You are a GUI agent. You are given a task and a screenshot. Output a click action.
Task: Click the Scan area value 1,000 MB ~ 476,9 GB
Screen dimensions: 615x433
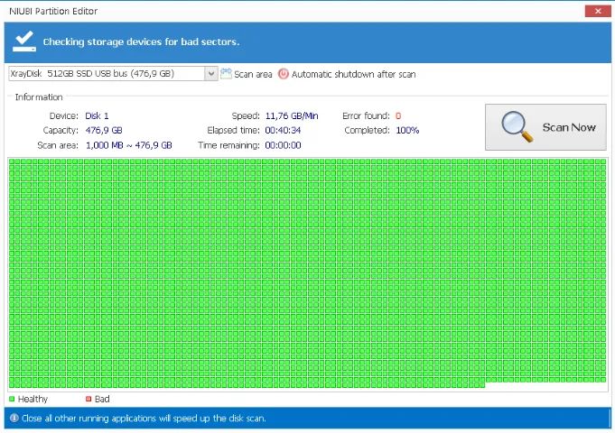128,145
